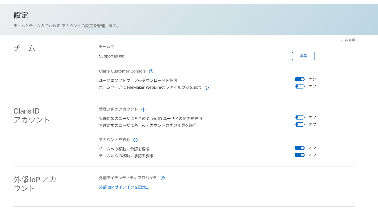The image size is (378, 210).
Task: View help for 外部アイデンティティプロバイダ
Action: (163, 178)
